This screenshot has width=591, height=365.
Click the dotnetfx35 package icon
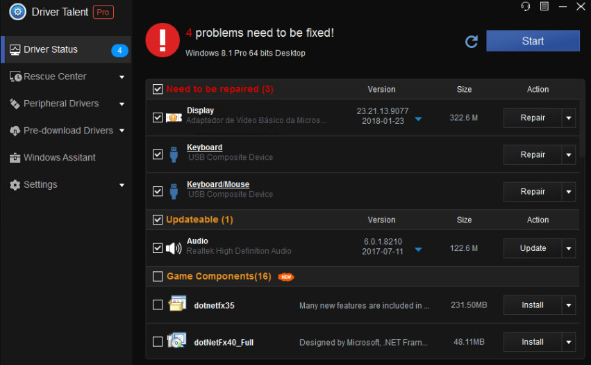coord(177,304)
